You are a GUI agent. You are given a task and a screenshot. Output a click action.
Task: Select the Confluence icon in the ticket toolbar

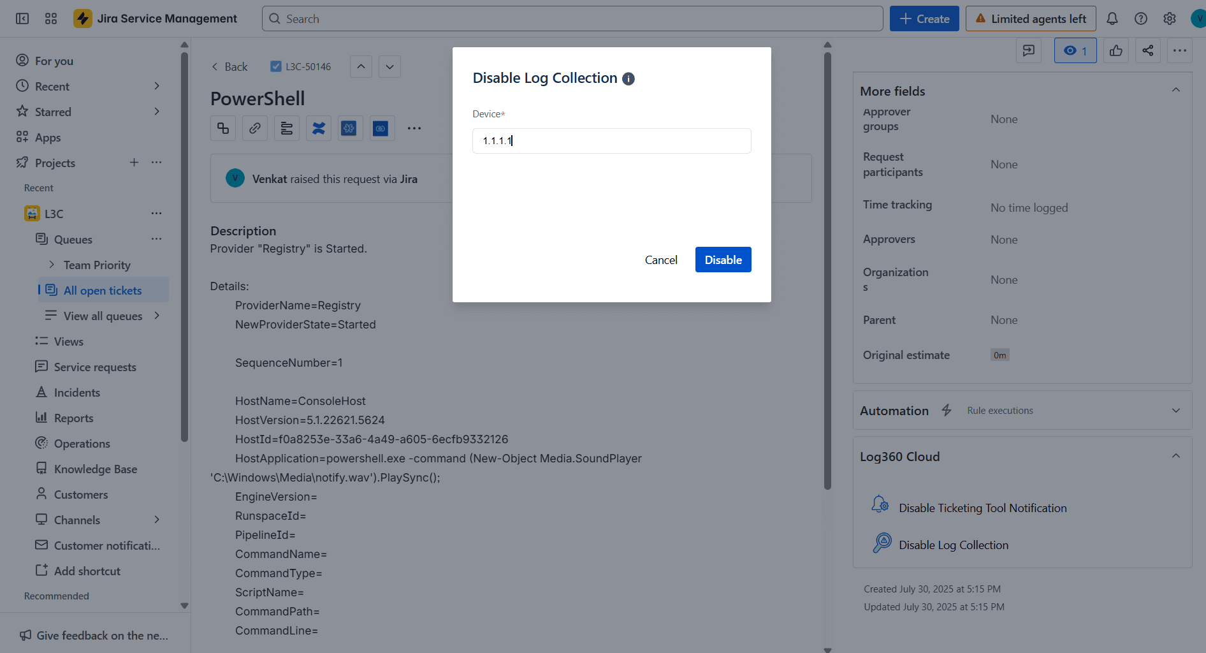click(318, 128)
